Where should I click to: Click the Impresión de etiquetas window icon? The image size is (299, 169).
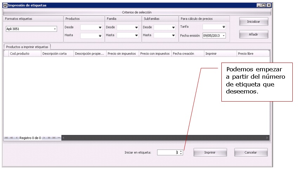pyautogui.click(x=5, y=5)
